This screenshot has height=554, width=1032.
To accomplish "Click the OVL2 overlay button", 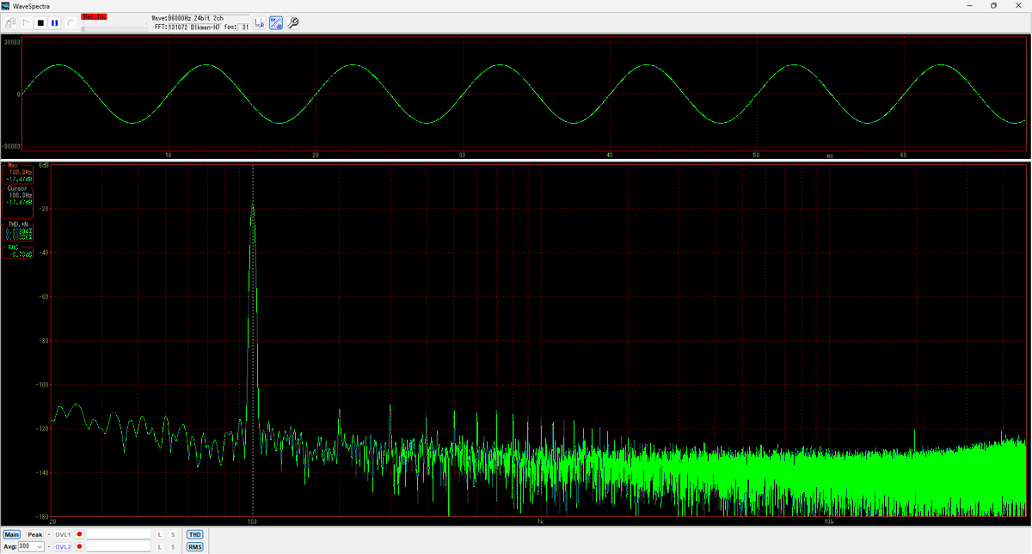I will 63,546.
